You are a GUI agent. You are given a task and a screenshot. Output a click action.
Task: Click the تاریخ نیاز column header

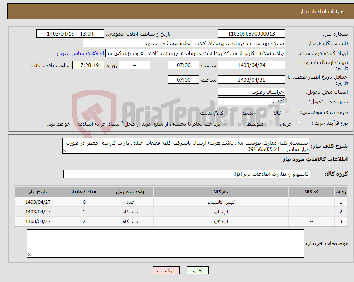point(38,192)
